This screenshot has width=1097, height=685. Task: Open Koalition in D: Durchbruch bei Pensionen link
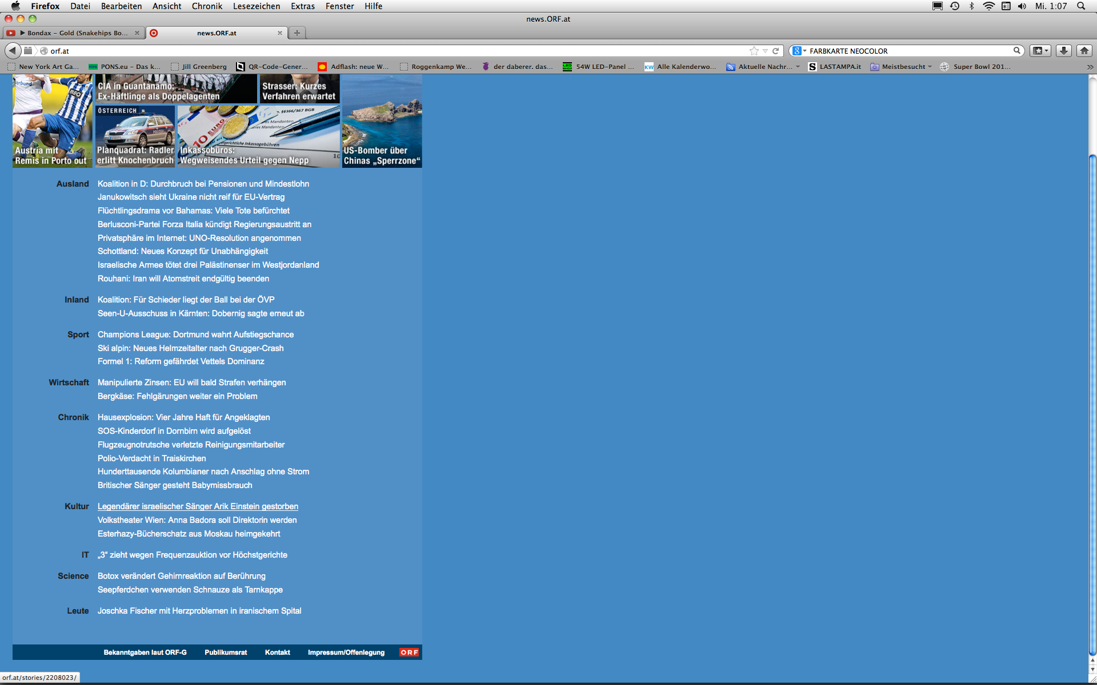pyautogui.click(x=203, y=184)
